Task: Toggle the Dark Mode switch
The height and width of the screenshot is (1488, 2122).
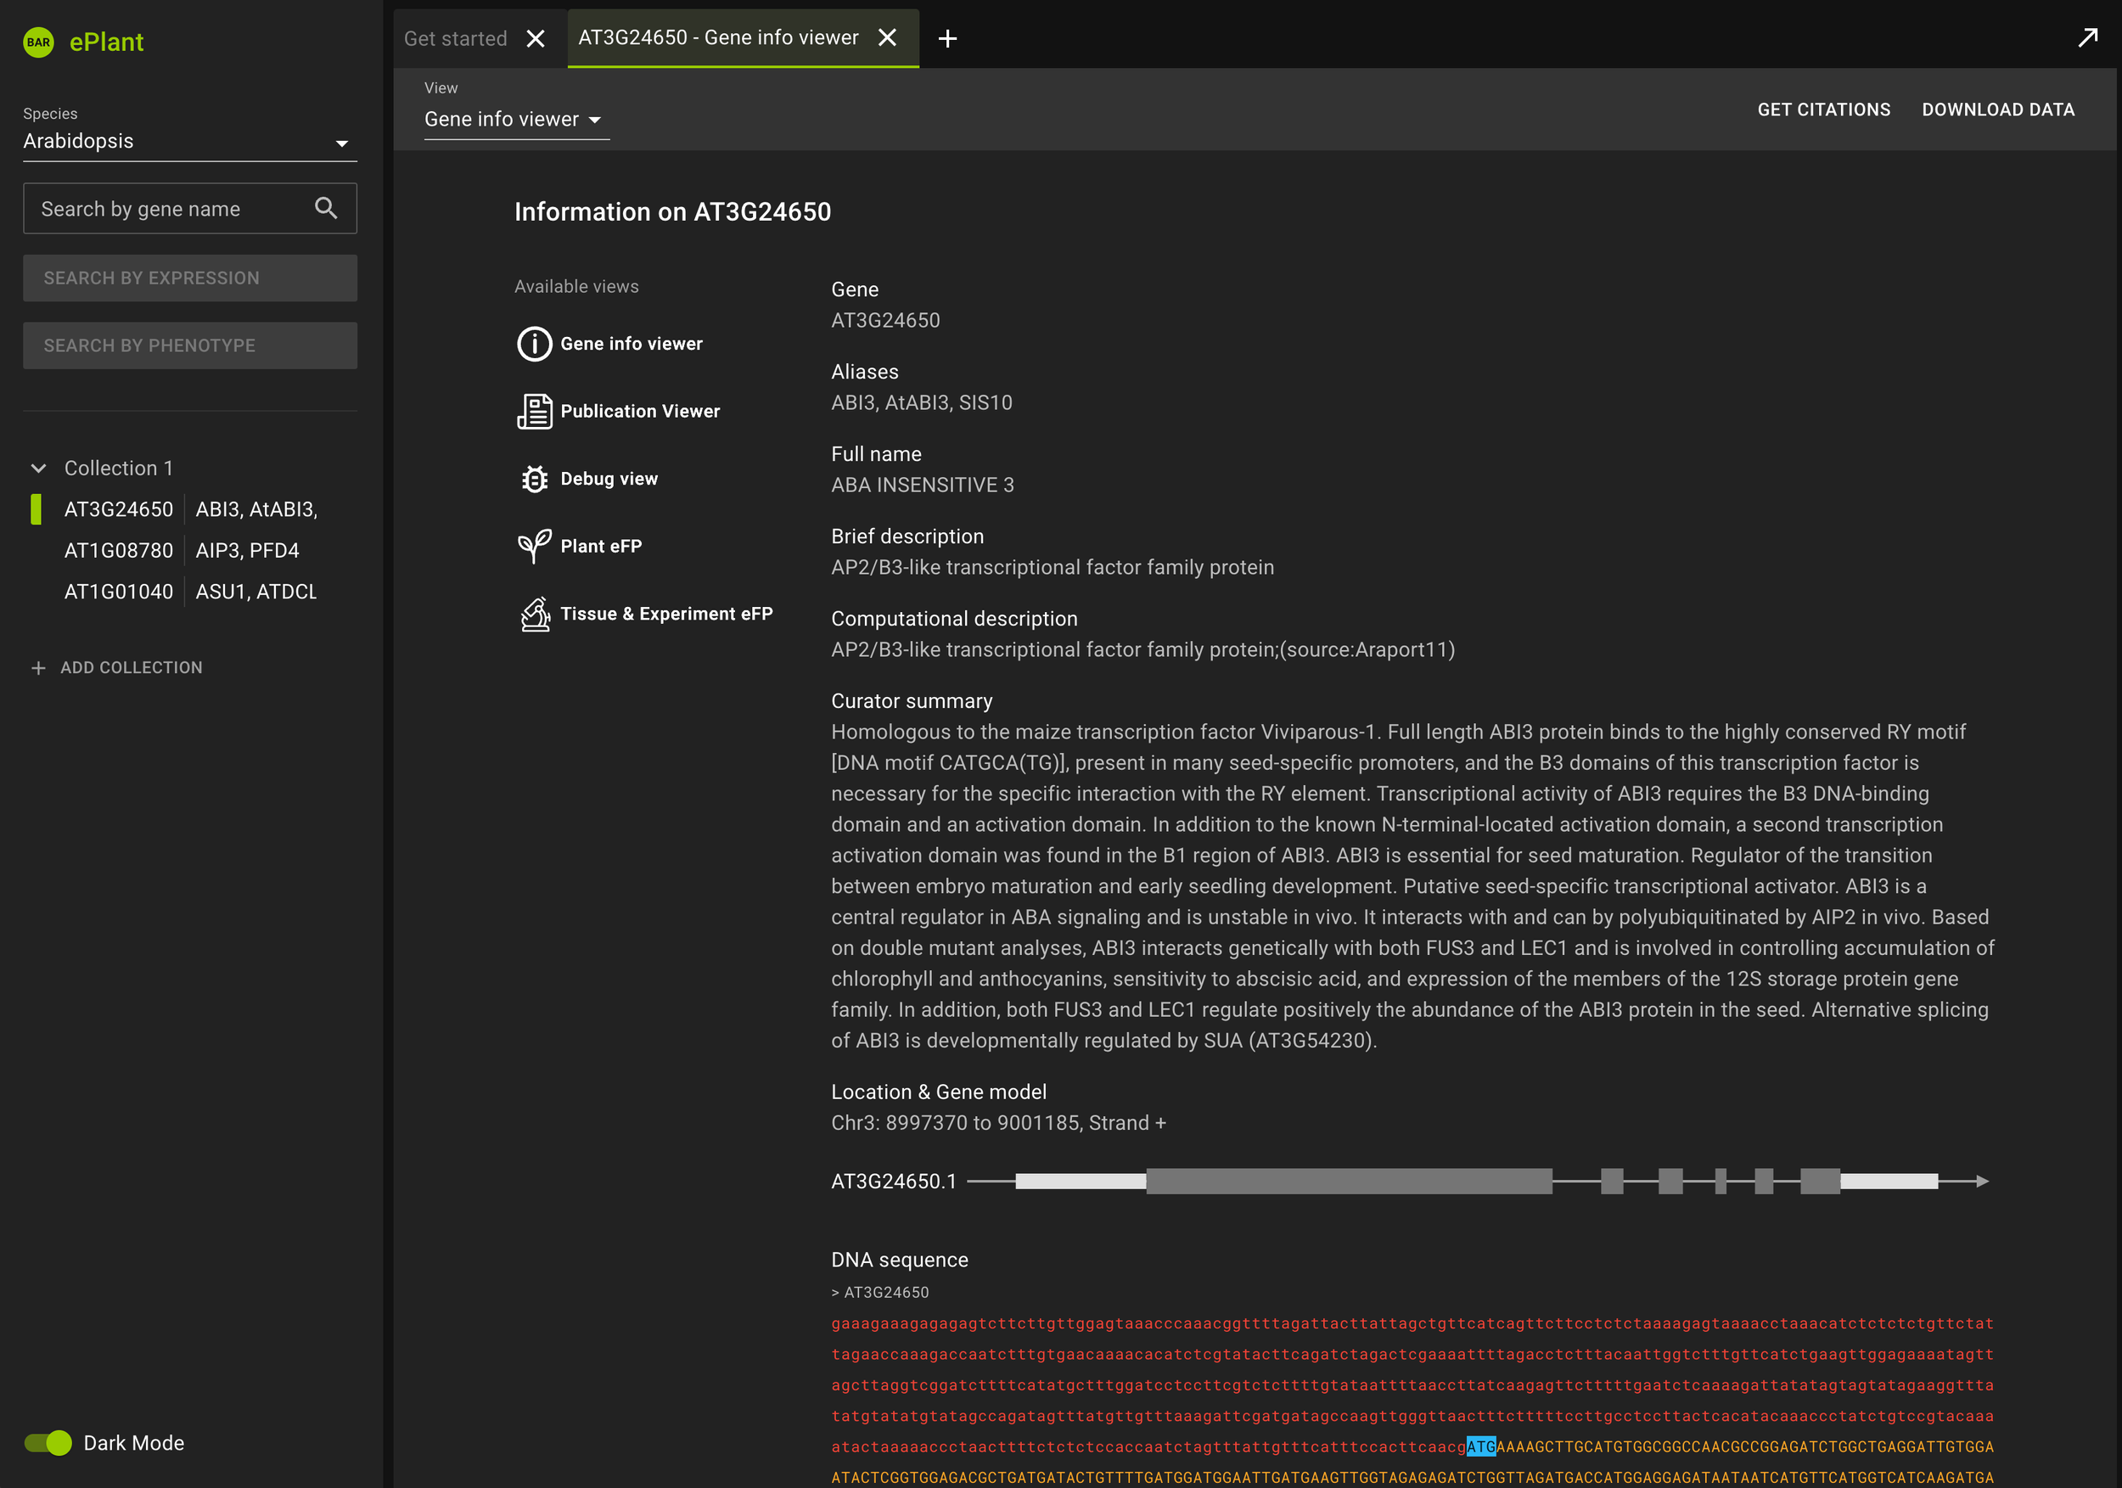Action: tap(48, 1443)
